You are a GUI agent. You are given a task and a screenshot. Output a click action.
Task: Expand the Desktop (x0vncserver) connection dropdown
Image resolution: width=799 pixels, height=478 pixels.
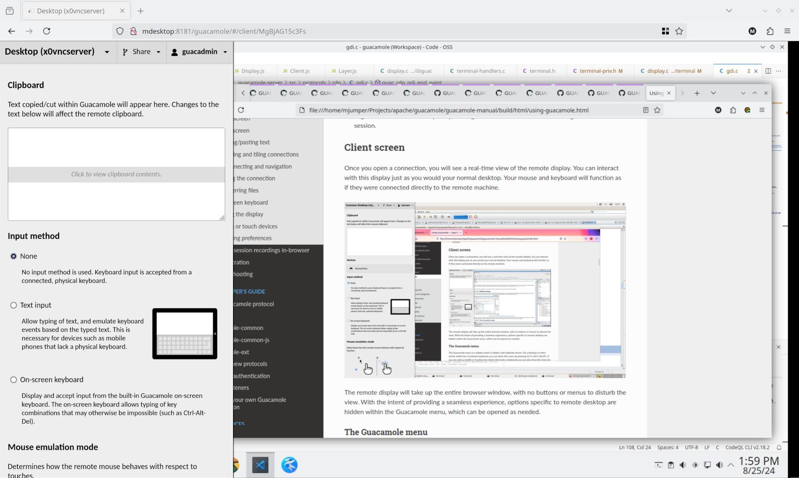click(107, 52)
